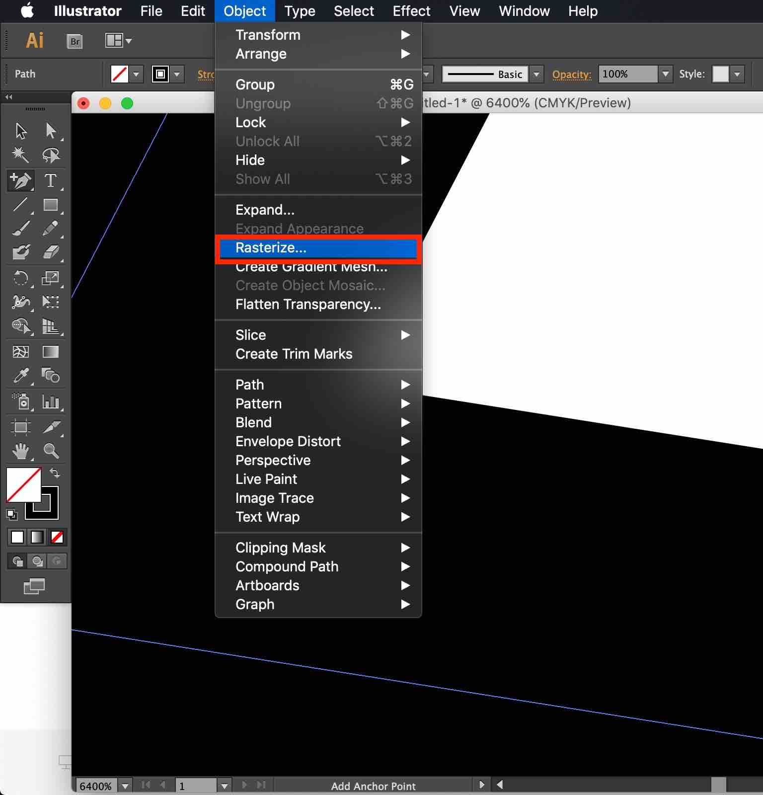Image resolution: width=763 pixels, height=795 pixels.
Task: Select the Blob Brush tool
Action: click(21, 252)
